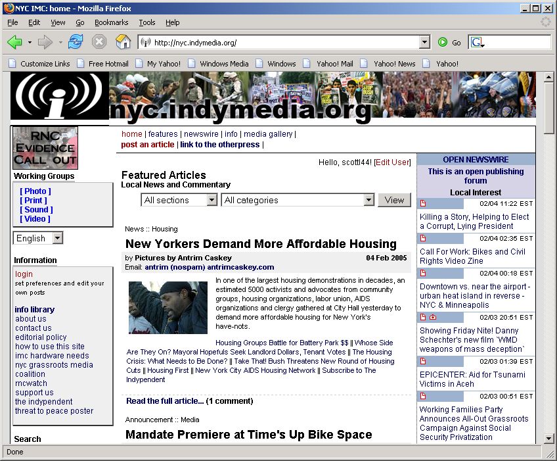Open the File menu
Image resolution: width=557 pixels, height=461 pixels.
pos(12,22)
